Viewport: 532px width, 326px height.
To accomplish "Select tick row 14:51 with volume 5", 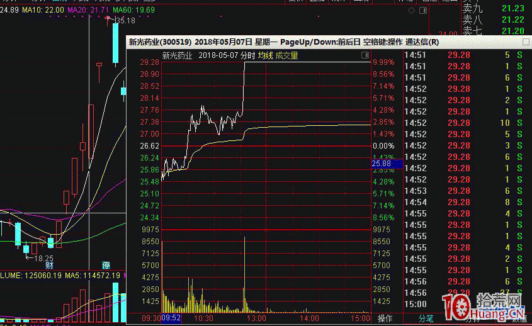I will [x=464, y=55].
